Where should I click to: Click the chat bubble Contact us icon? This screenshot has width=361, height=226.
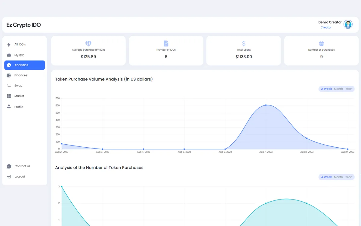pyautogui.click(x=9, y=166)
